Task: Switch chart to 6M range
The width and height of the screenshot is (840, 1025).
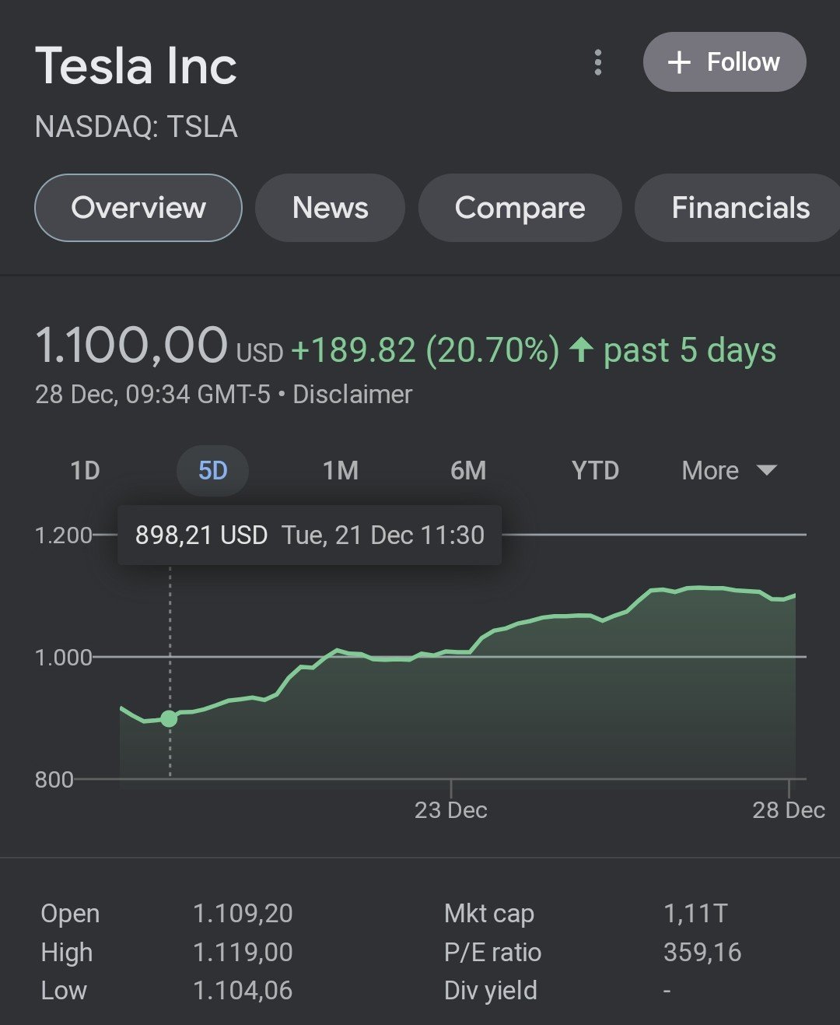Action: tap(468, 471)
